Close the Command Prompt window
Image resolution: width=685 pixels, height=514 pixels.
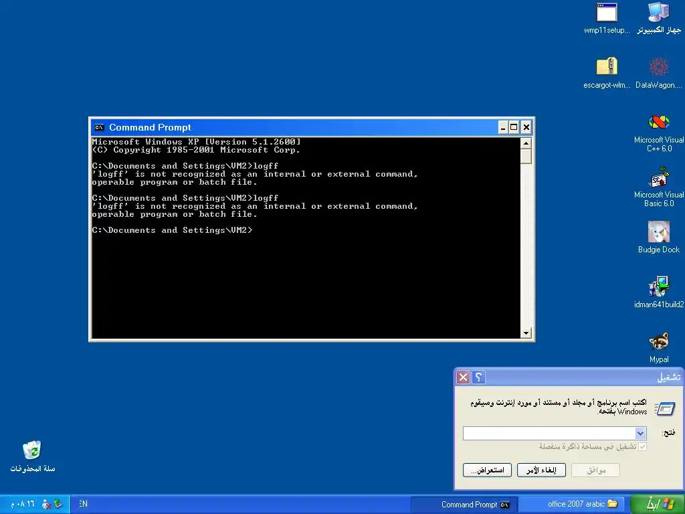(526, 127)
